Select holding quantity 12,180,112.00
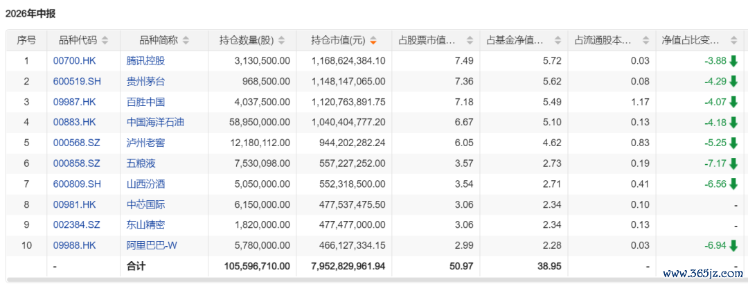This screenshot has height=284, width=748. click(x=258, y=143)
